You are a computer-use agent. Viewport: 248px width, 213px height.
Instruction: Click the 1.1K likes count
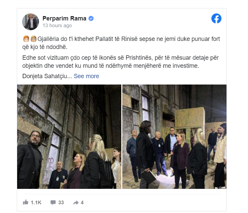coord(36,203)
